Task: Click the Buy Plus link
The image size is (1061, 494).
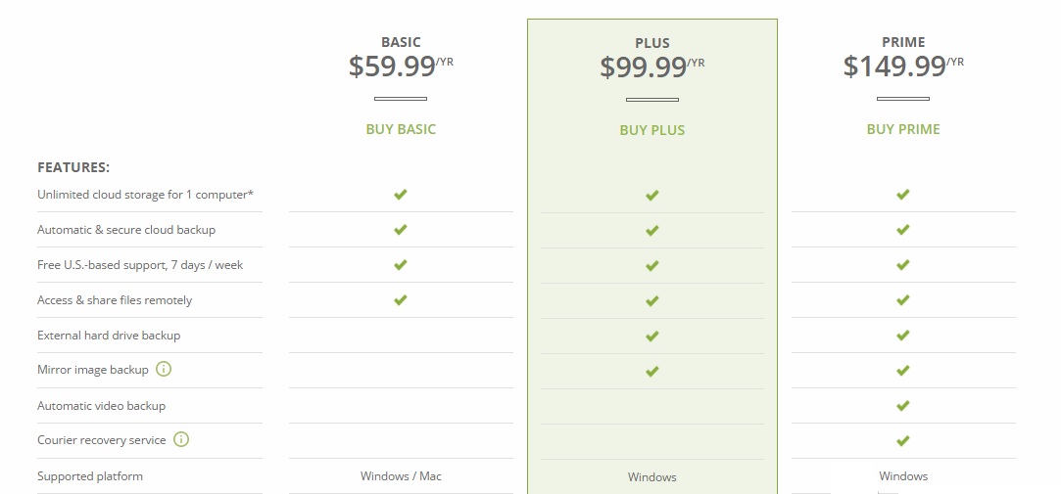Action: coord(652,130)
